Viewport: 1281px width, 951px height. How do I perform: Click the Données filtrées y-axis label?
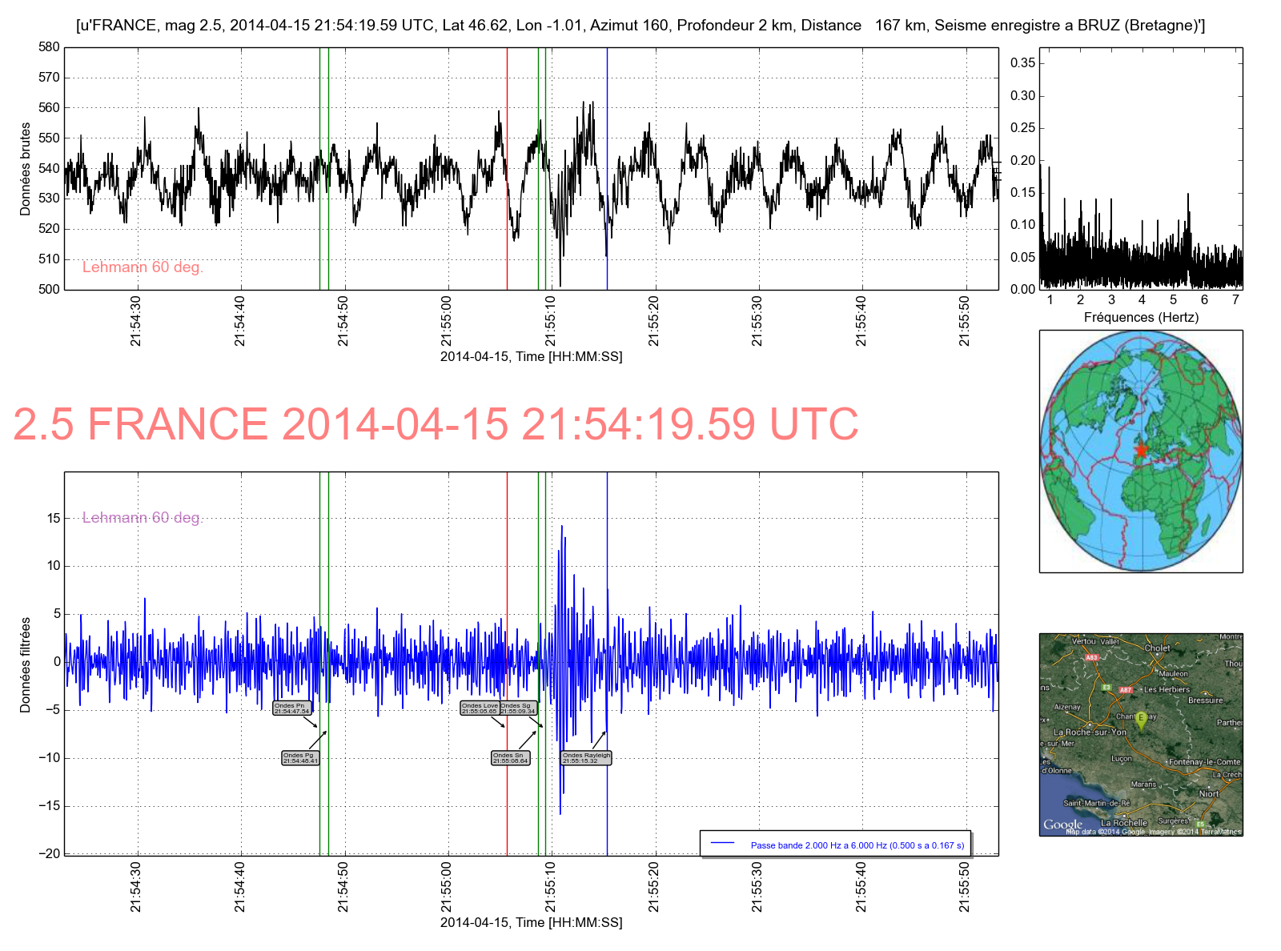(x=26, y=664)
